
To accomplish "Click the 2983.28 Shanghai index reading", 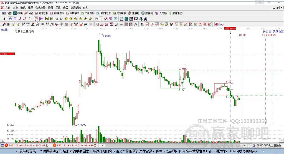I will [13, 145].
